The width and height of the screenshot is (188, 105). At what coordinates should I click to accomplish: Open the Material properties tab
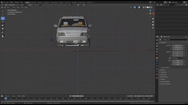157,74
